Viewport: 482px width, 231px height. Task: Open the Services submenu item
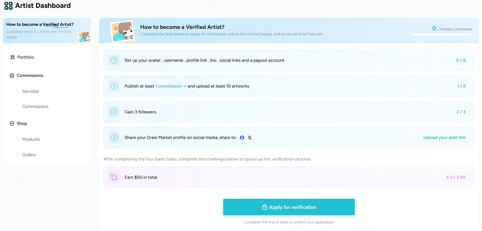point(31,91)
